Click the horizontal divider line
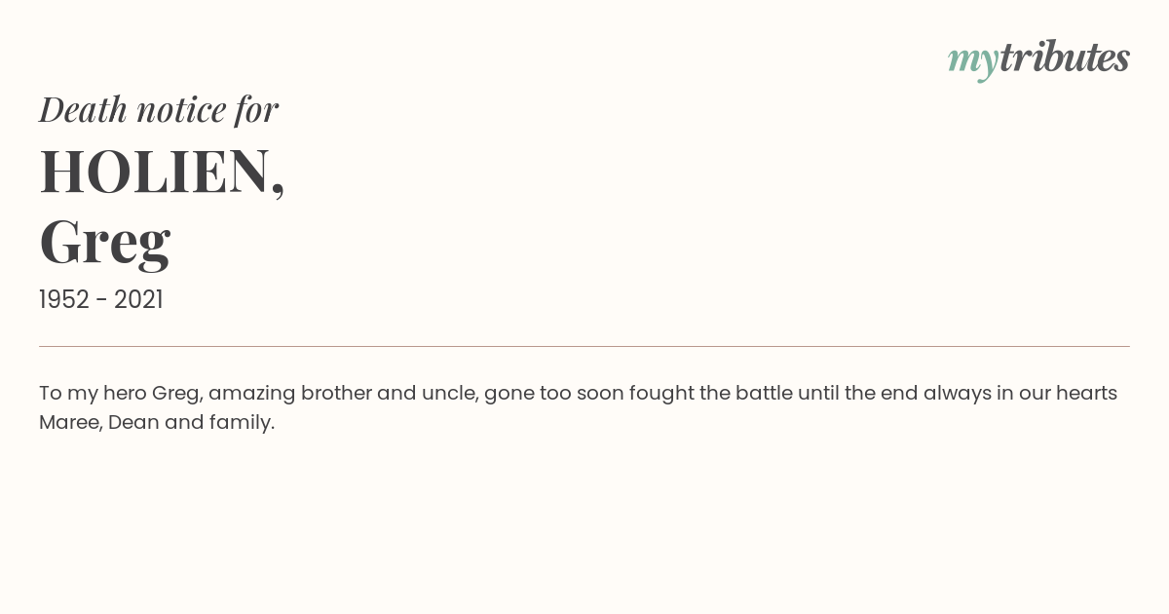Screen dimensions: 1169x614 point(584,346)
